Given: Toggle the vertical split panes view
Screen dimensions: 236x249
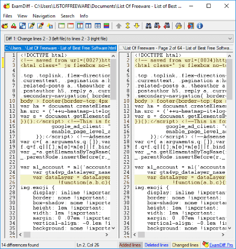Looking at the screenshot, I should 80,26.
